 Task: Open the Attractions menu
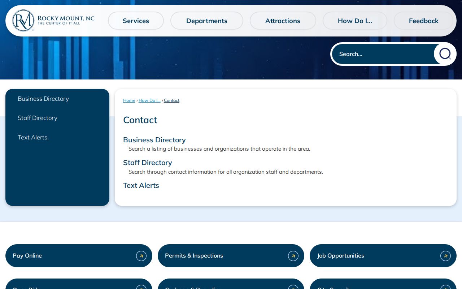283,21
